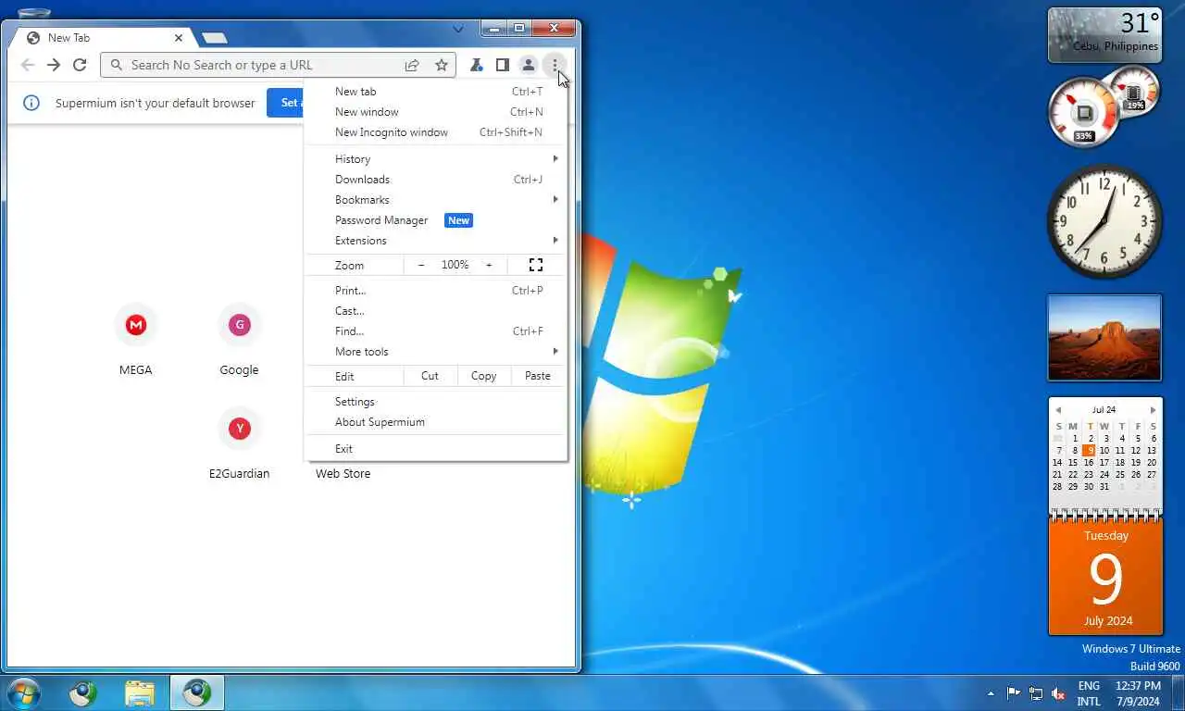
Task: Choose New tab from the menu
Action: coord(435,92)
